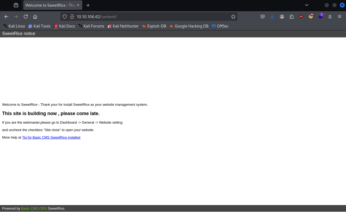Open the Kali NetHunter bookmark
The width and height of the screenshot is (346, 212).
pyautogui.click(x=123, y=26)
